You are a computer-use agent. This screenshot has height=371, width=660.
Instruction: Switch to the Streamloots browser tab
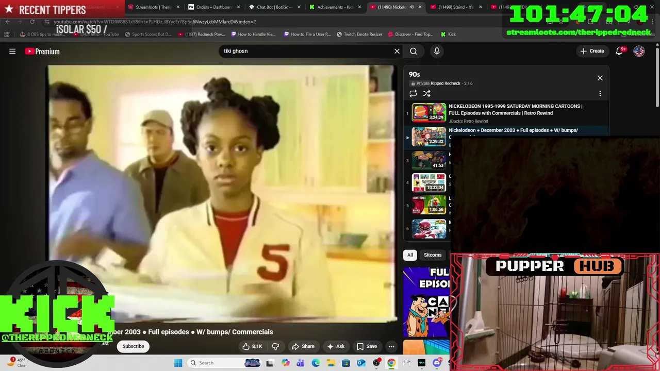[153, 7]
